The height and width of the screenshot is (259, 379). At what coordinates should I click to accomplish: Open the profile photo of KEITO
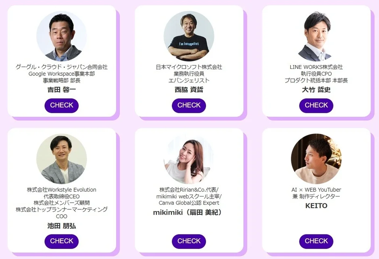pyautogui.click(x=316, y=159)
